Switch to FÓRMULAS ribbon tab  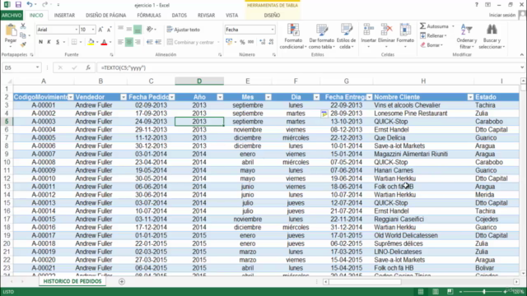point(149,16)
